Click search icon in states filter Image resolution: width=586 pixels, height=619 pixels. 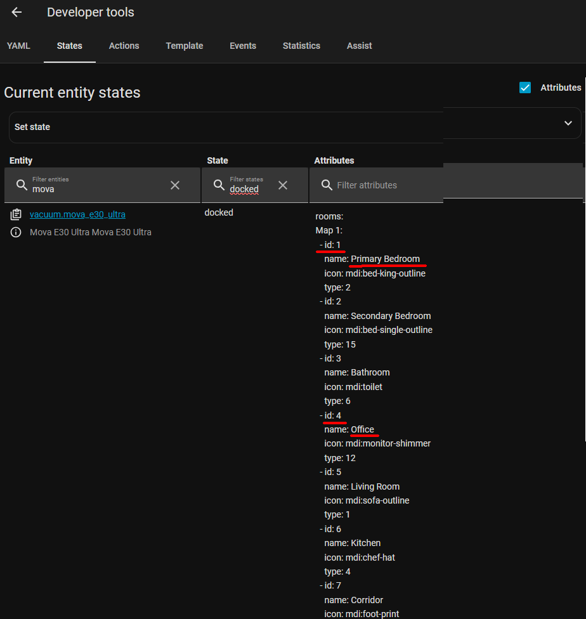pyautogui.click(x=219, y=185)
